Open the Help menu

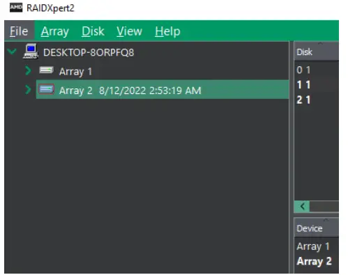pyautogui.click(x=167, y=31)
